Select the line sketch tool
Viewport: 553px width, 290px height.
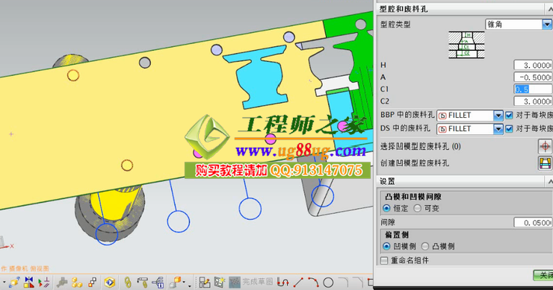coord(298,282)
